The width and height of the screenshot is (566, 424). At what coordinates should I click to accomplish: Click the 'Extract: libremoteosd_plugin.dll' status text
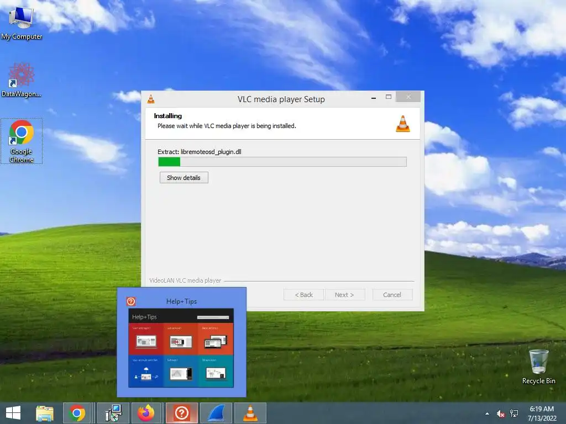(199, 152)
